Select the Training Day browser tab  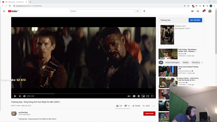tap(14, 2)
